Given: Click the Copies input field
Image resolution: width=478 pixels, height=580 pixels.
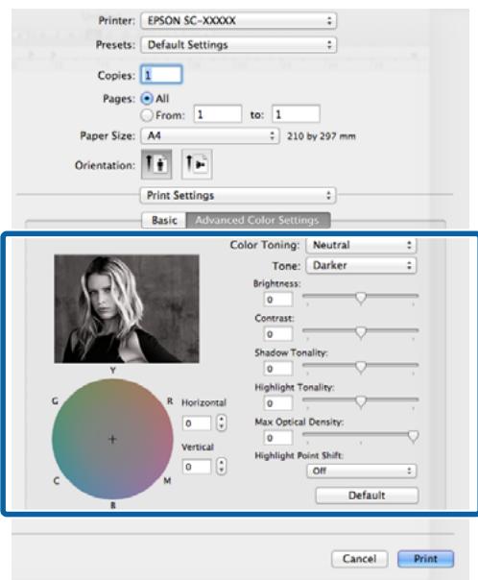Looking at the screenshot, I should 161,75.
